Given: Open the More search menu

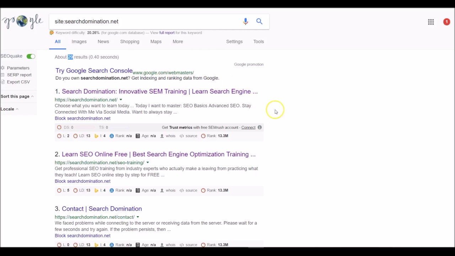Looking at the screenshot, I should click(x=178, y=42).
